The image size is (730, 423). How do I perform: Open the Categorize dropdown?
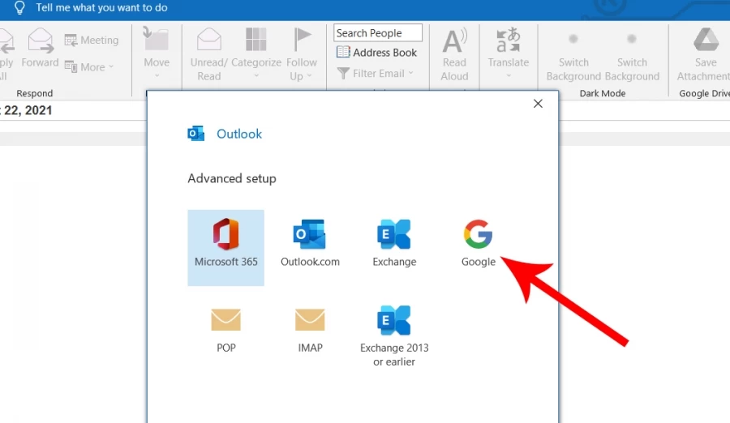[x=256, y=53]
